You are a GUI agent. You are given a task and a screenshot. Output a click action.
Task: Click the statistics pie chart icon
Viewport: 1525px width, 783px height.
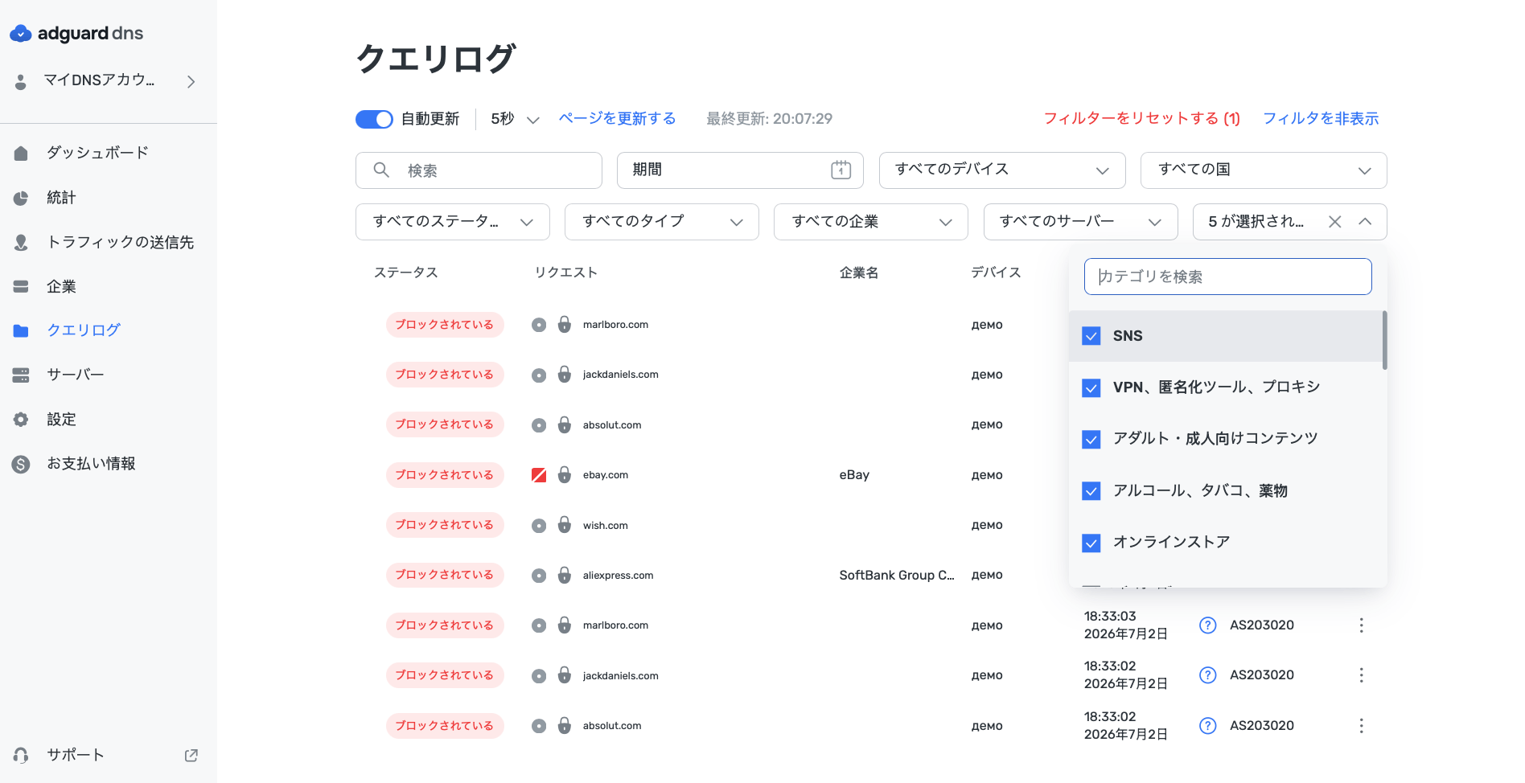[x=21, y=198]
